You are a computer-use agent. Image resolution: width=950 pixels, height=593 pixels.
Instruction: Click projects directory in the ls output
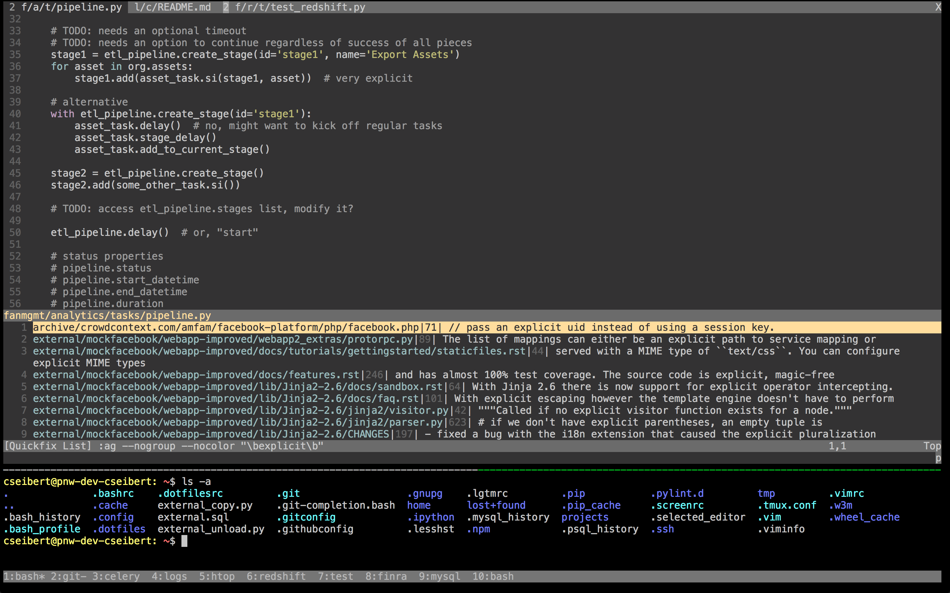(585, 517)
